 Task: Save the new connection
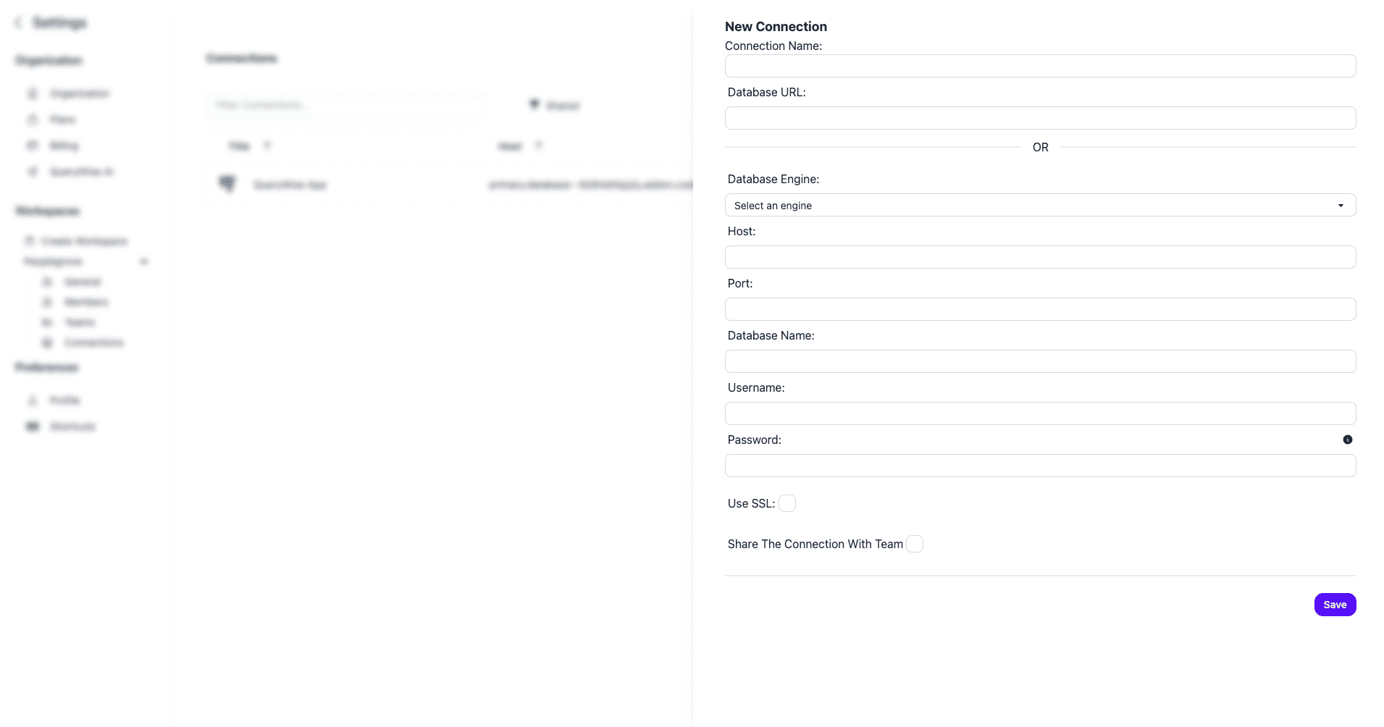click(1335, 605)
